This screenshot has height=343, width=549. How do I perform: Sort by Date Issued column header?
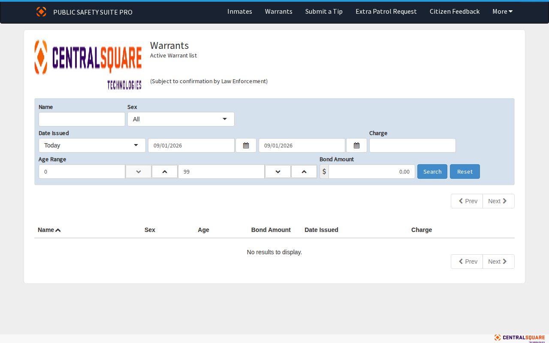click(x=321, y=230)
